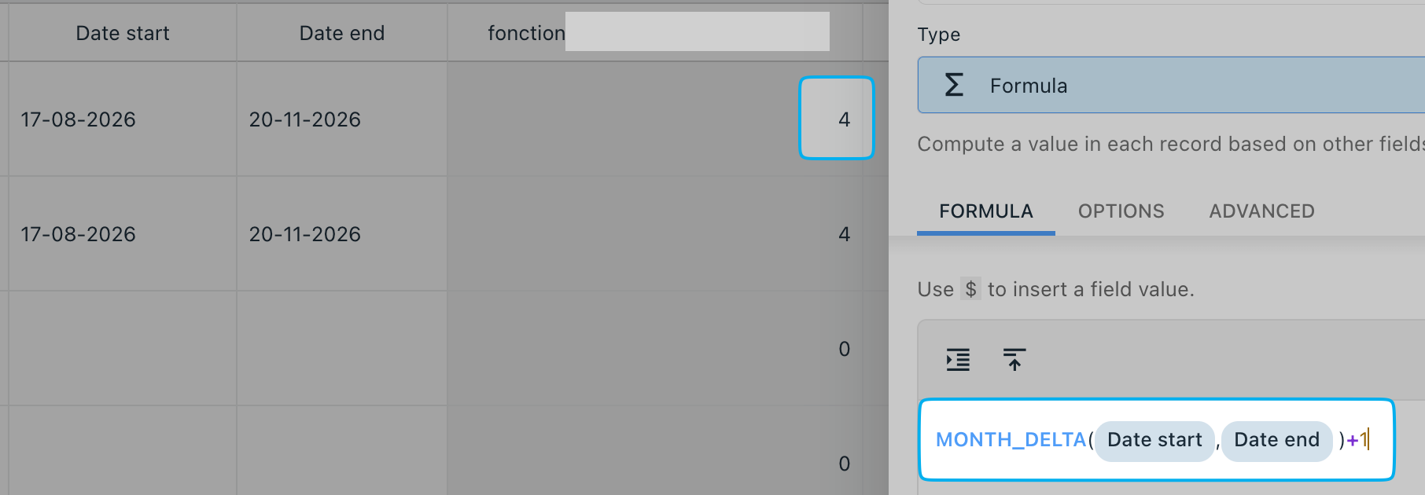Select first row Date end 20-11-2026 cell
1425x495 pixels.
342,119
